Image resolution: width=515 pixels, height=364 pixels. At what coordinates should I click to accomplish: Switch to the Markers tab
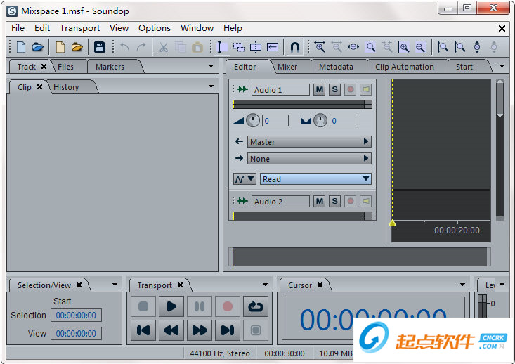tap(110, 67)
